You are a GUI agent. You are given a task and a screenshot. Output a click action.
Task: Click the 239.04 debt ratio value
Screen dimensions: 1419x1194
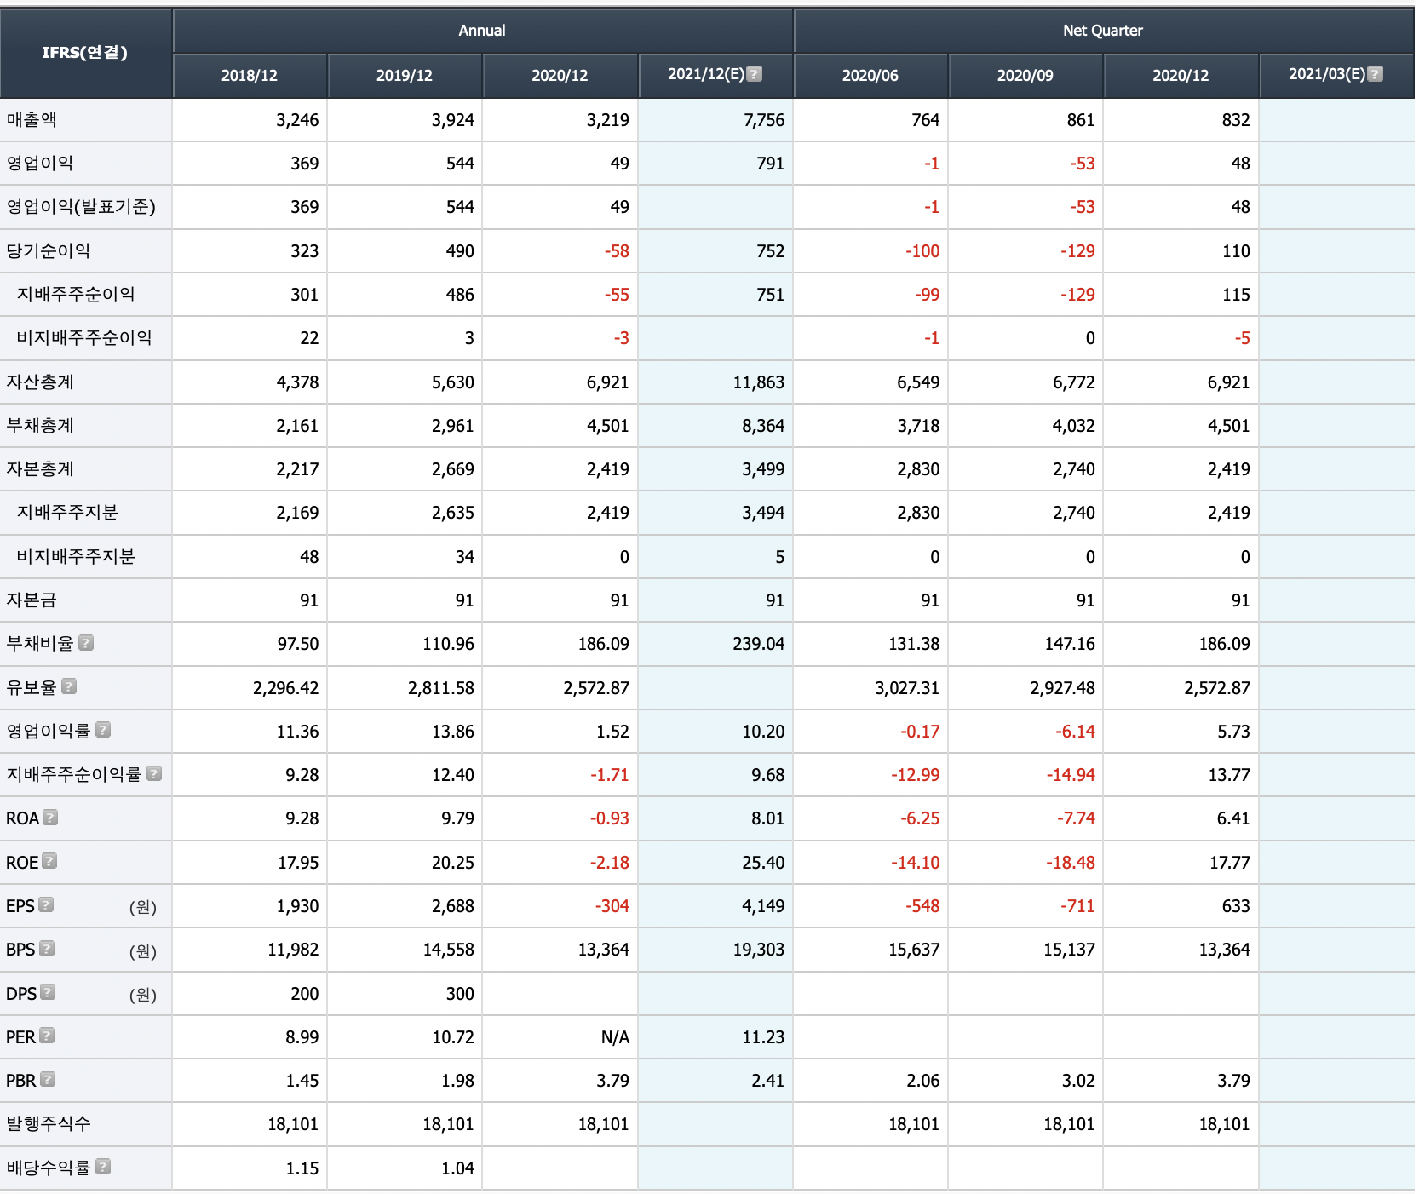[x=758, y=644]
